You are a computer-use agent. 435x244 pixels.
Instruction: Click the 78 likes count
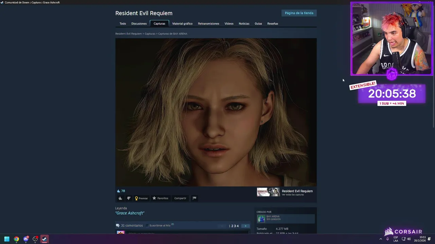(x=123, y=191)
